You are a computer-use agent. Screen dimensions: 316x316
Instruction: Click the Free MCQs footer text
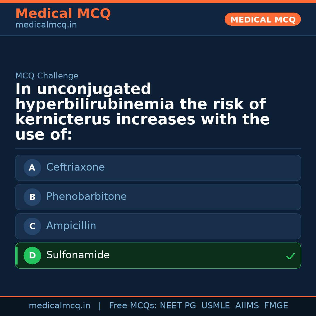coord(133,306)
